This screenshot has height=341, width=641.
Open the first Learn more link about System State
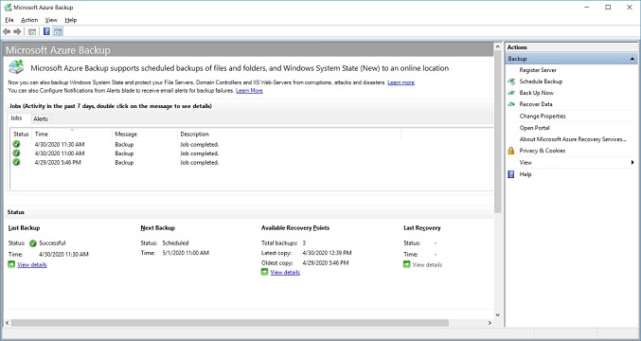pyautogui.click(x=401, y=82)
